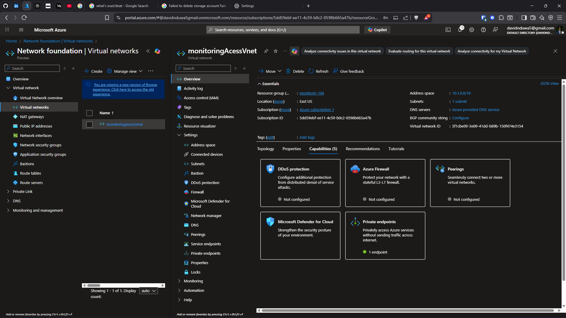Bookmark this page in the address bar
The image size is (566, 318).
[107, 18]
